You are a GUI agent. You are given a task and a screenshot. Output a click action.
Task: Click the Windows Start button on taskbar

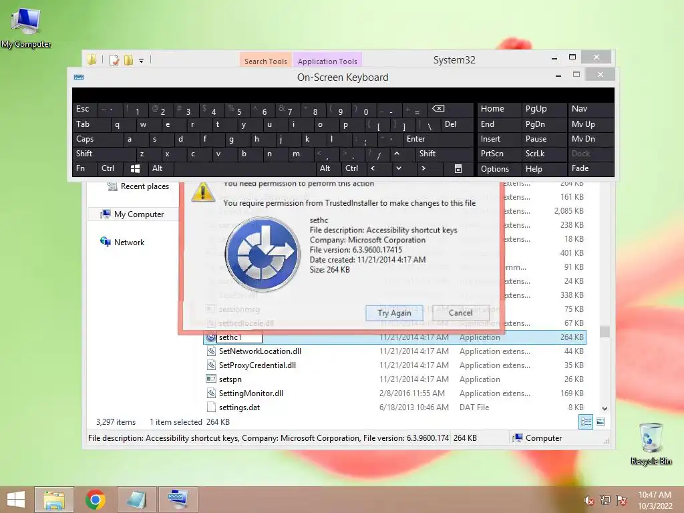click(16, 500)
